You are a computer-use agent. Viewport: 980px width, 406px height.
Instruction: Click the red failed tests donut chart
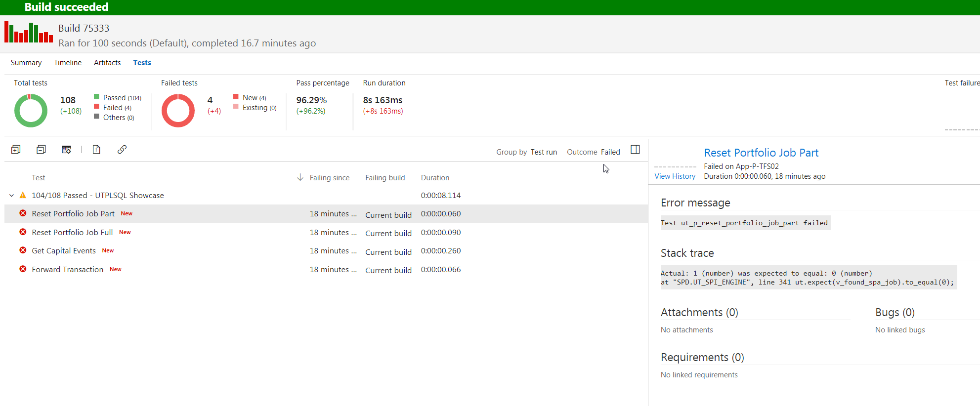point(178,111)
